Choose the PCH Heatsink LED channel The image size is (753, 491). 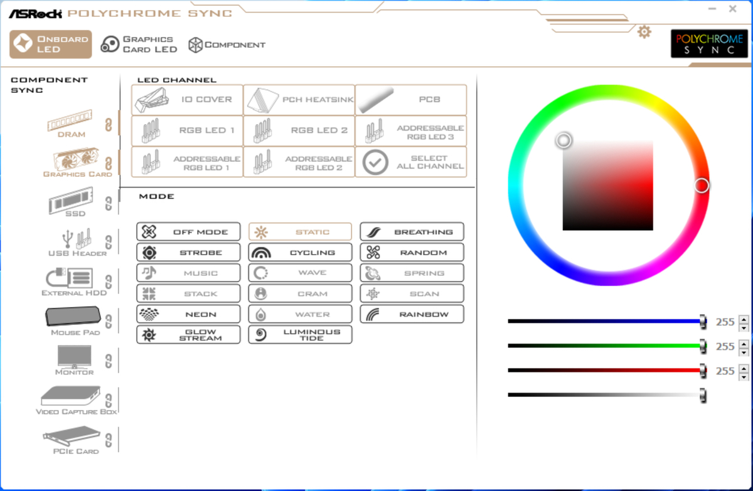click(299, 100)
